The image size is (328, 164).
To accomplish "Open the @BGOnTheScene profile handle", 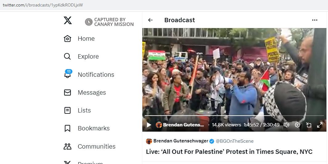I will coord(234,141).
